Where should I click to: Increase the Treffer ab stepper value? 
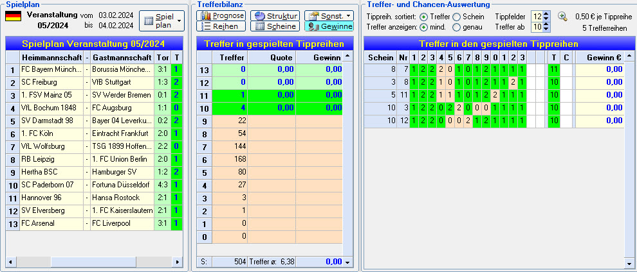(546, 24)
